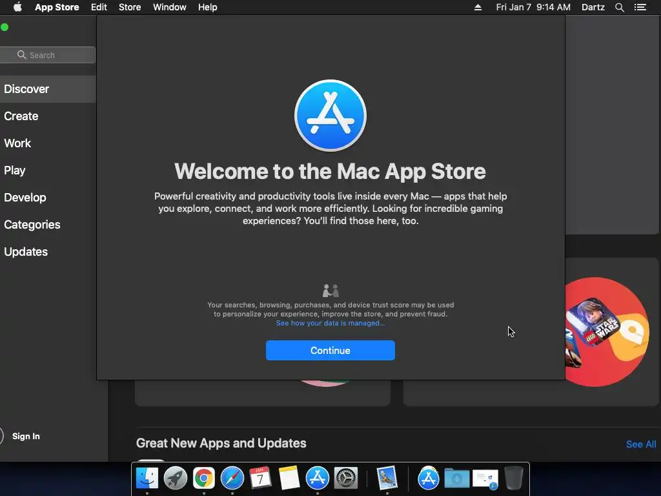This screenshot has width=661, height=496.
Task: Open Finder from the Dock
Action: (147, 479)
